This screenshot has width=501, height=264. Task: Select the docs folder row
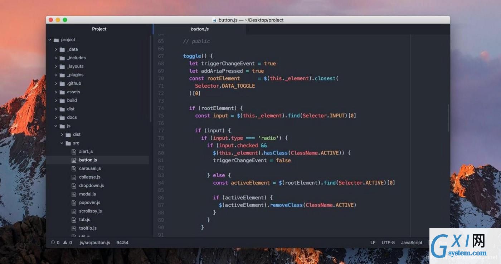click(97, 118)
